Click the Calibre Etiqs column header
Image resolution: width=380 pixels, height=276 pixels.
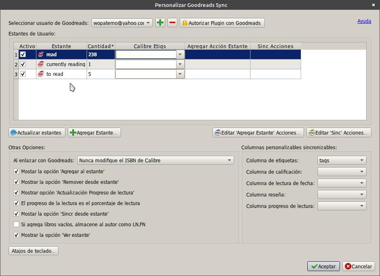click(150, 46)
